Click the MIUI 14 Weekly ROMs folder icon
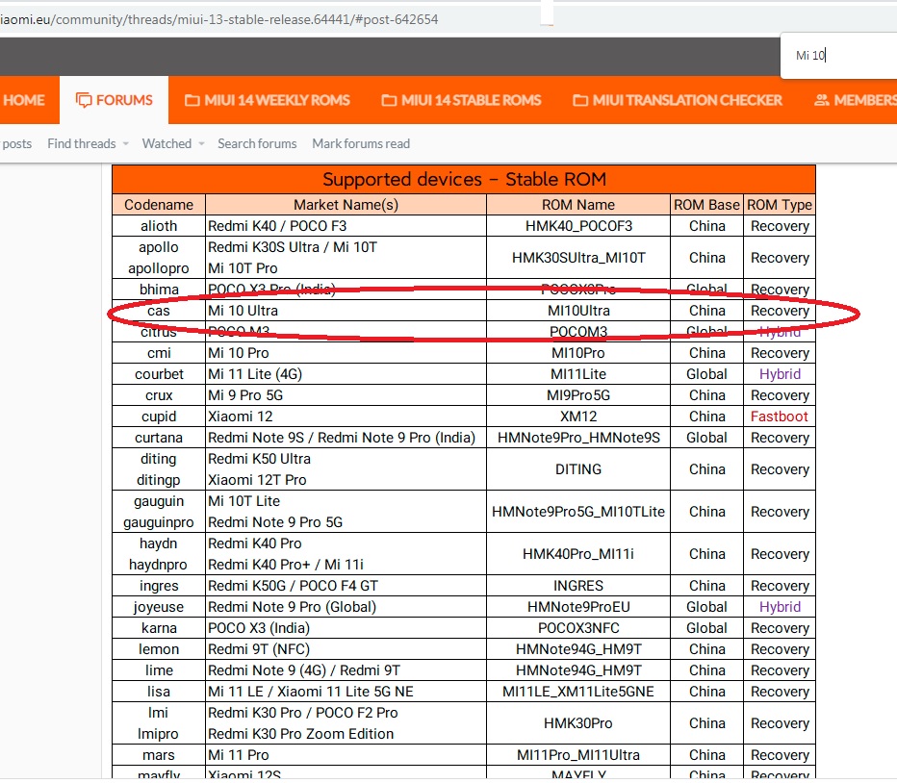This screenshot has width=897, height=783. click(192, 101)
